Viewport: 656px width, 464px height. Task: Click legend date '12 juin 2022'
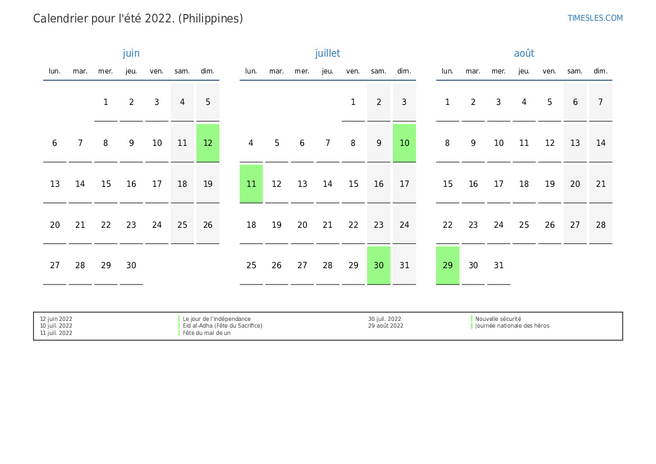point(56,319)
